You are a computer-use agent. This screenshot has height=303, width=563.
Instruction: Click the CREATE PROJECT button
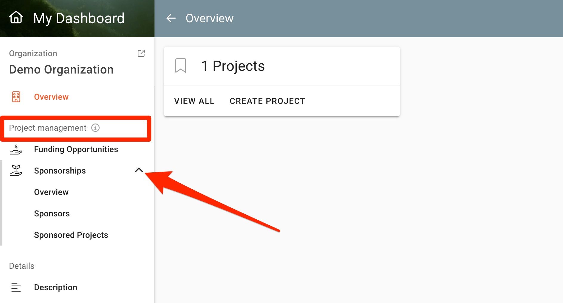click(x=267, y=101)
